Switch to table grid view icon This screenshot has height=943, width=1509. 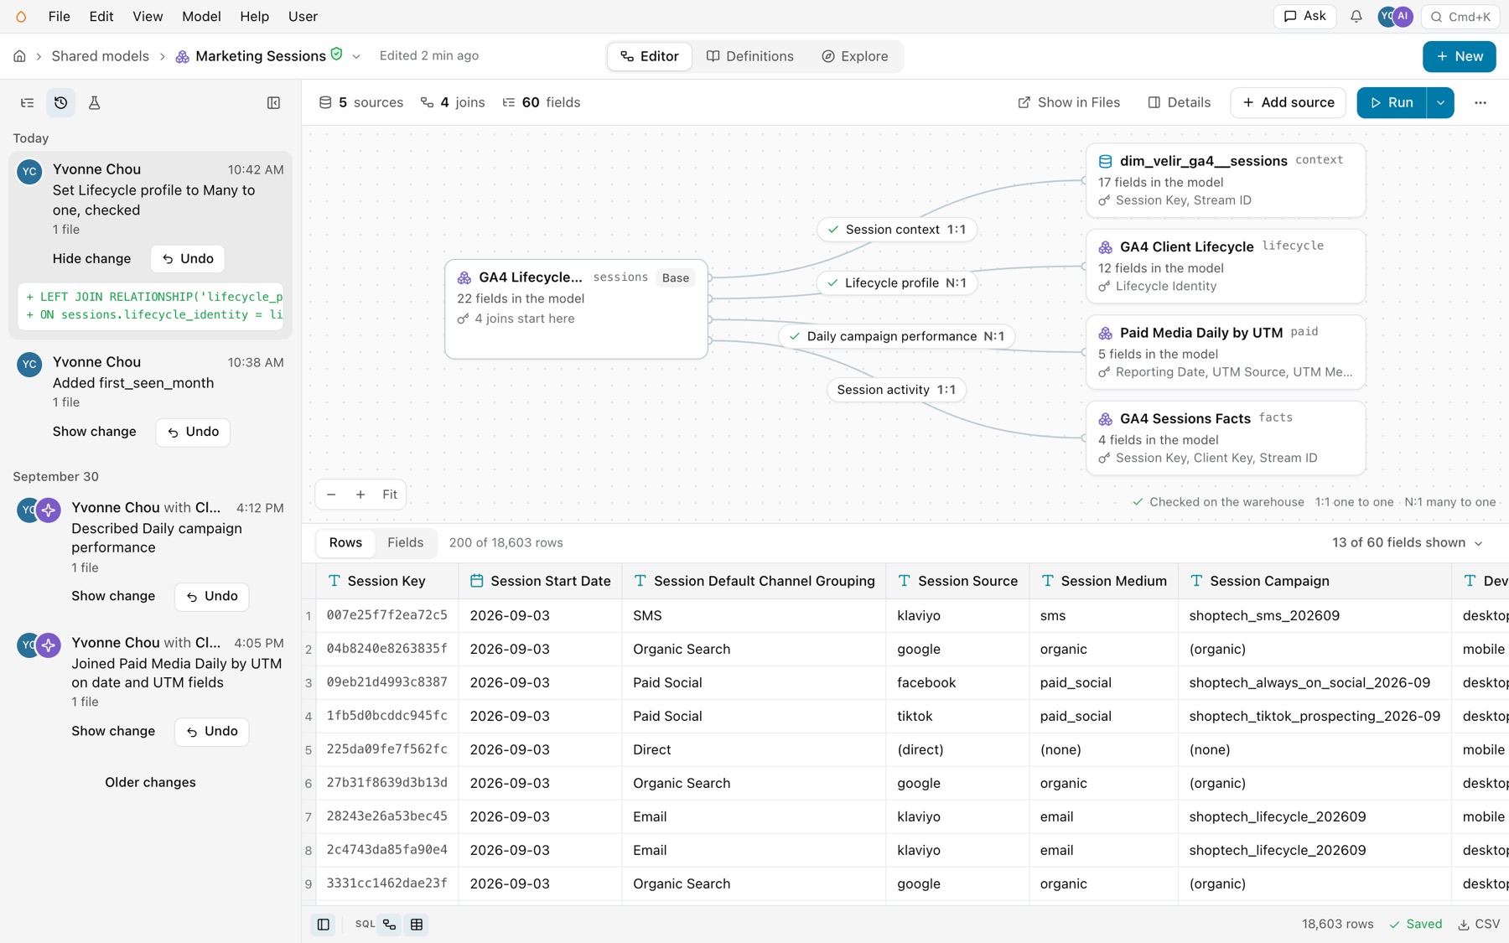(x=417, y=924)
